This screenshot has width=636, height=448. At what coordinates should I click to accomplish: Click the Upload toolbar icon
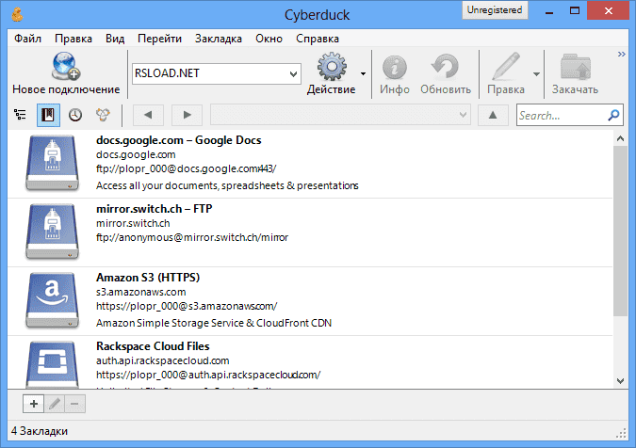pos(575,67)
